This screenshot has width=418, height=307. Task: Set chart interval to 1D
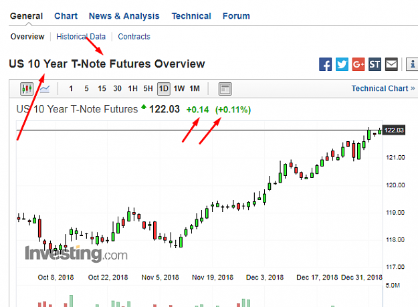click(164, 89)
